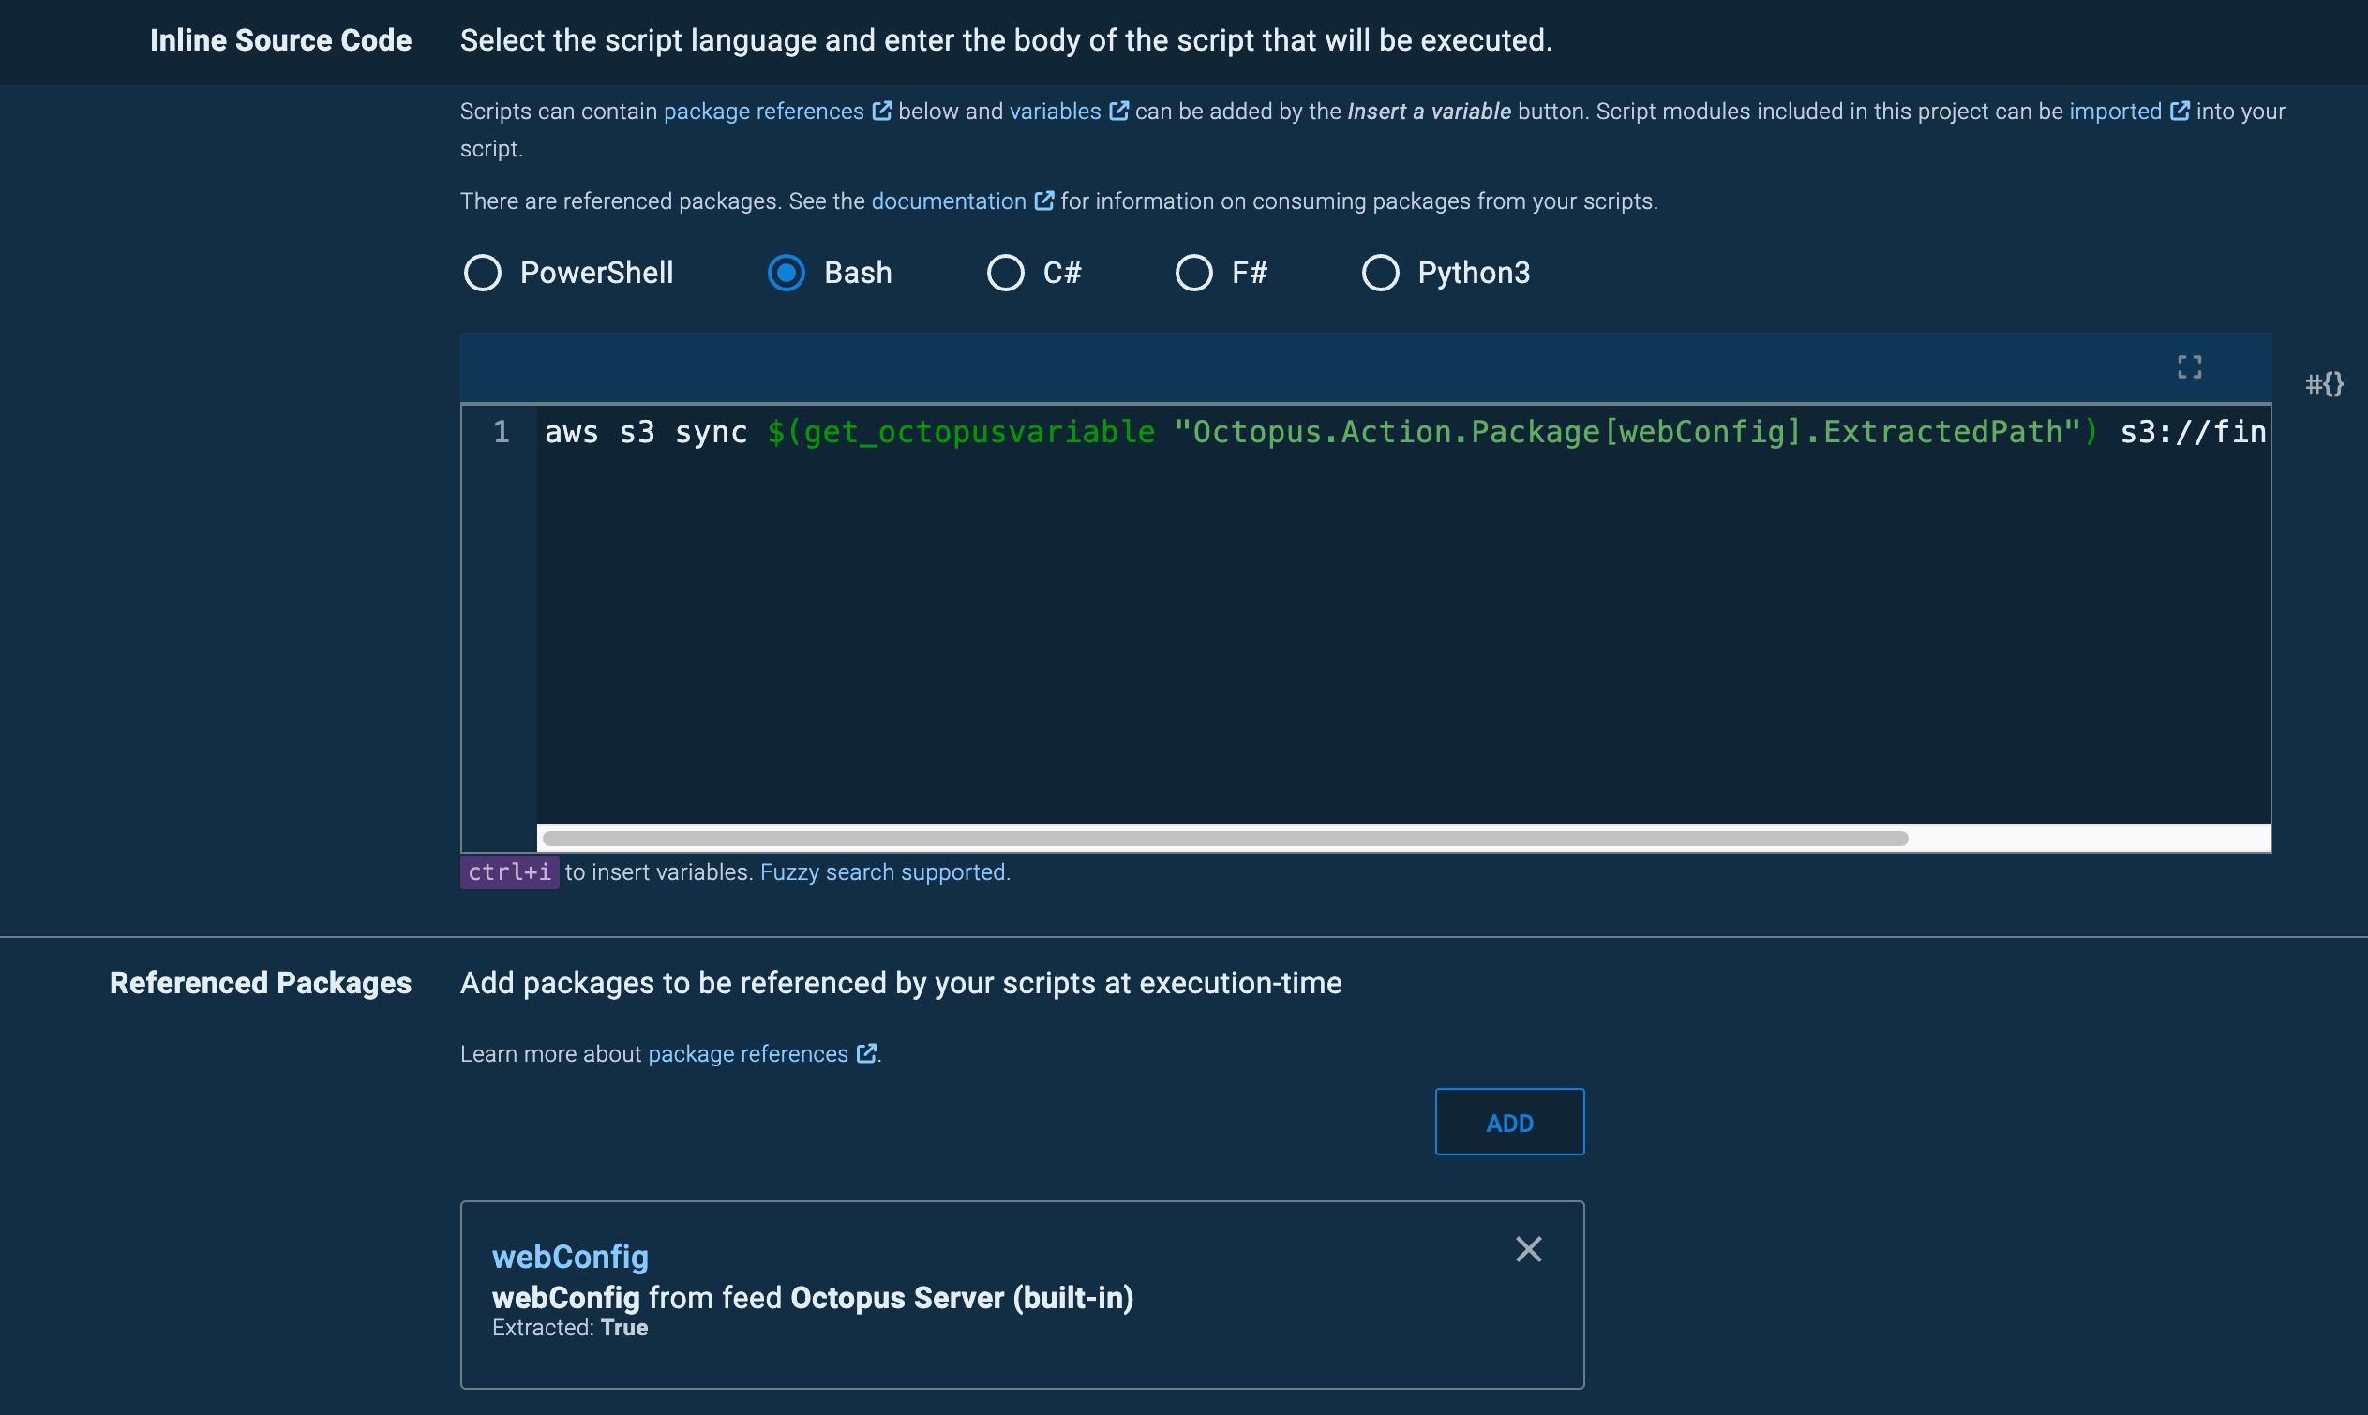This screenshot has height=1415, width=2368.
Task: Open the webConfig package reference link
Action: (x=569, y=1257)
